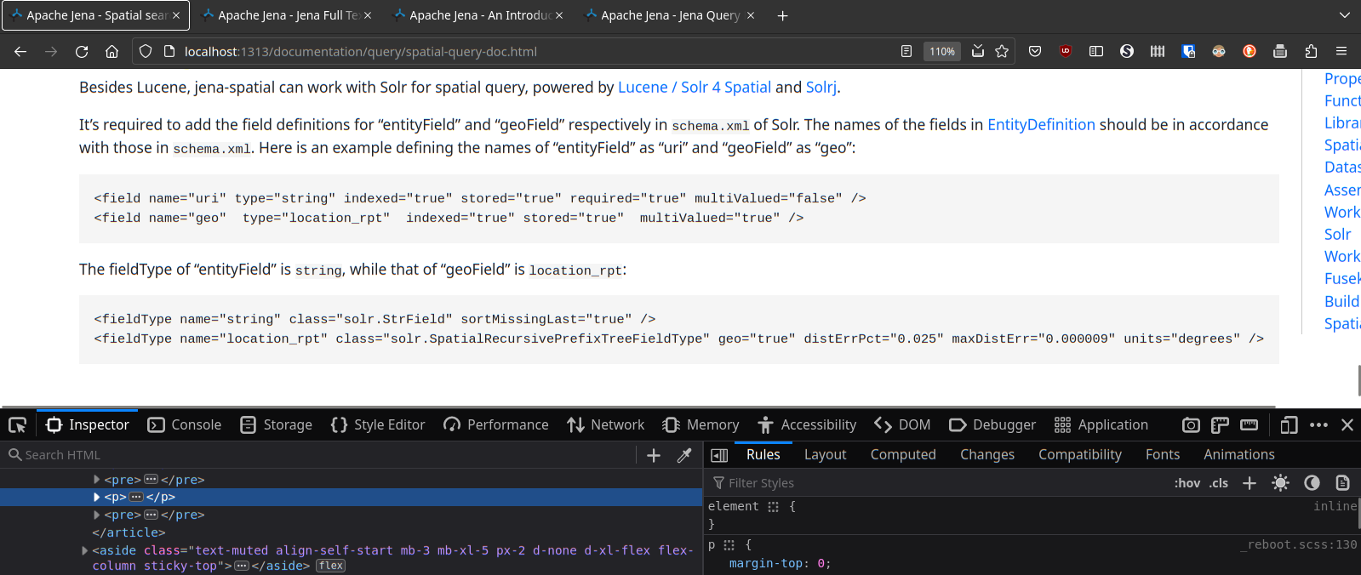Focus the Filter Styles field
The image size is (1361, 575).
point(936,483)
